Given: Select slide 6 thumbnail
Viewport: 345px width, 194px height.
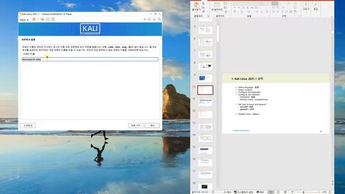Looking at the screenshot, I should [205, 42].
